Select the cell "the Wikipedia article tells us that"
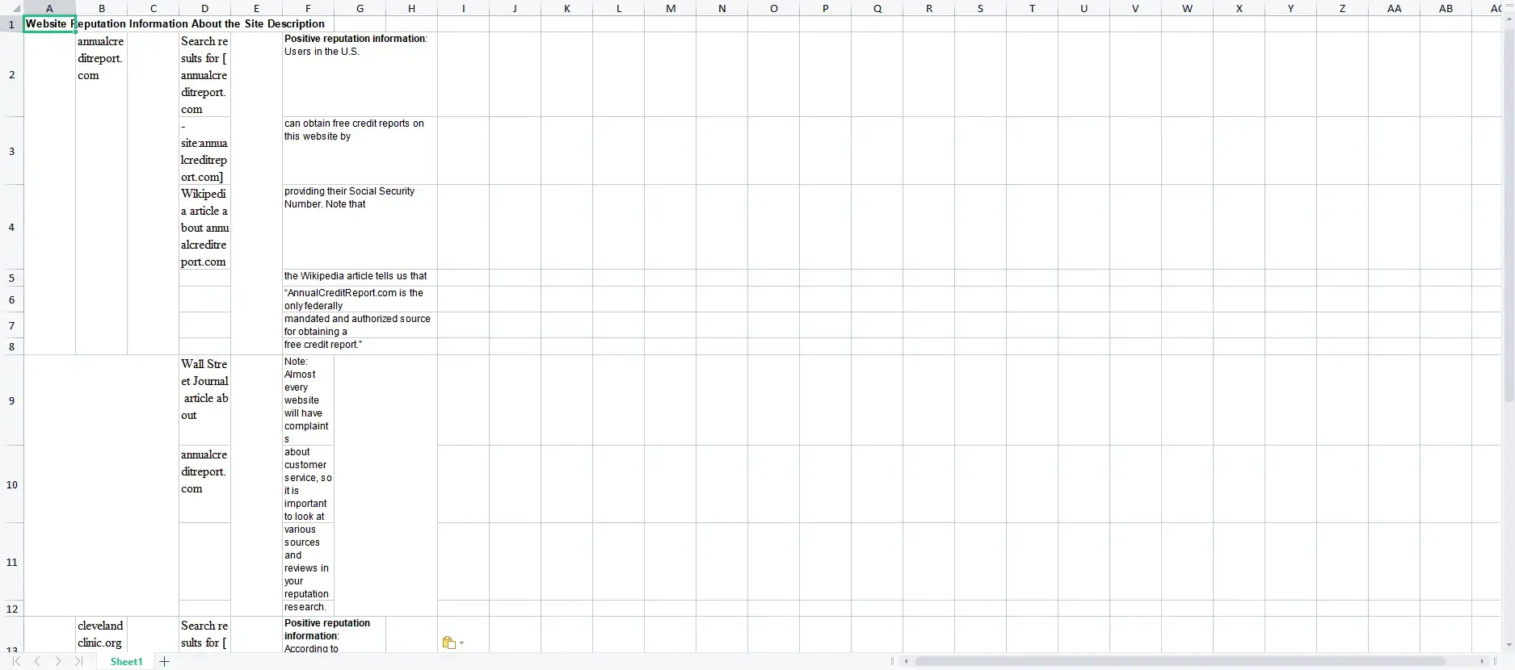Viewport: 1515px width, 670px height. 360,277
